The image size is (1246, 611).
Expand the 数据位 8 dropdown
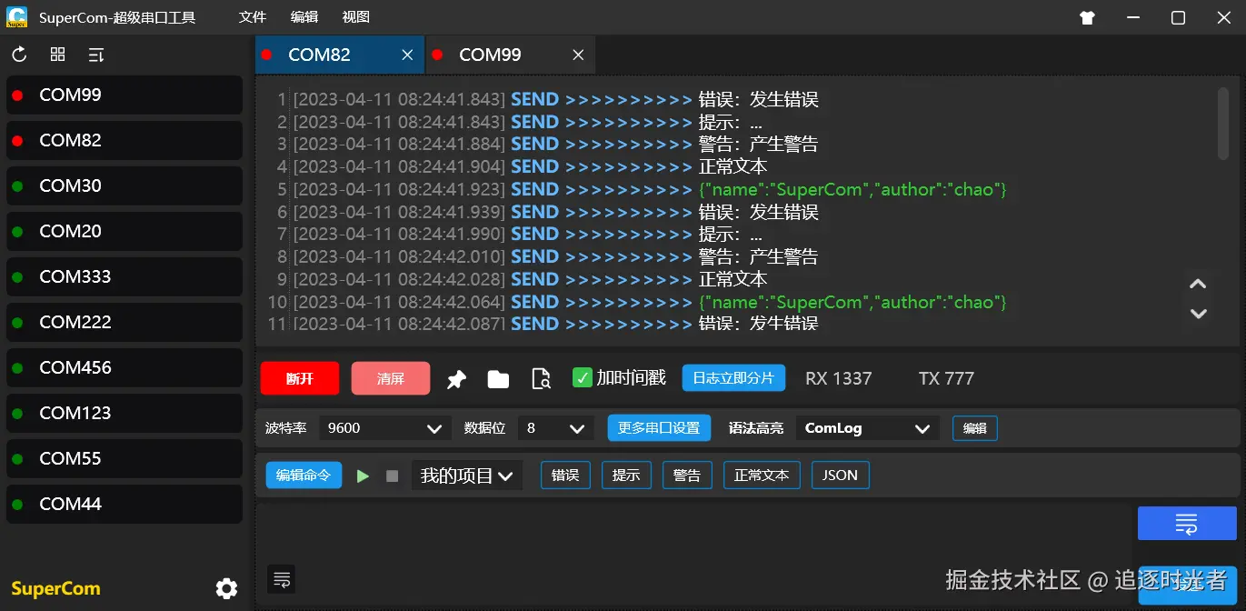pyautogui.click(x=555, y=428)
